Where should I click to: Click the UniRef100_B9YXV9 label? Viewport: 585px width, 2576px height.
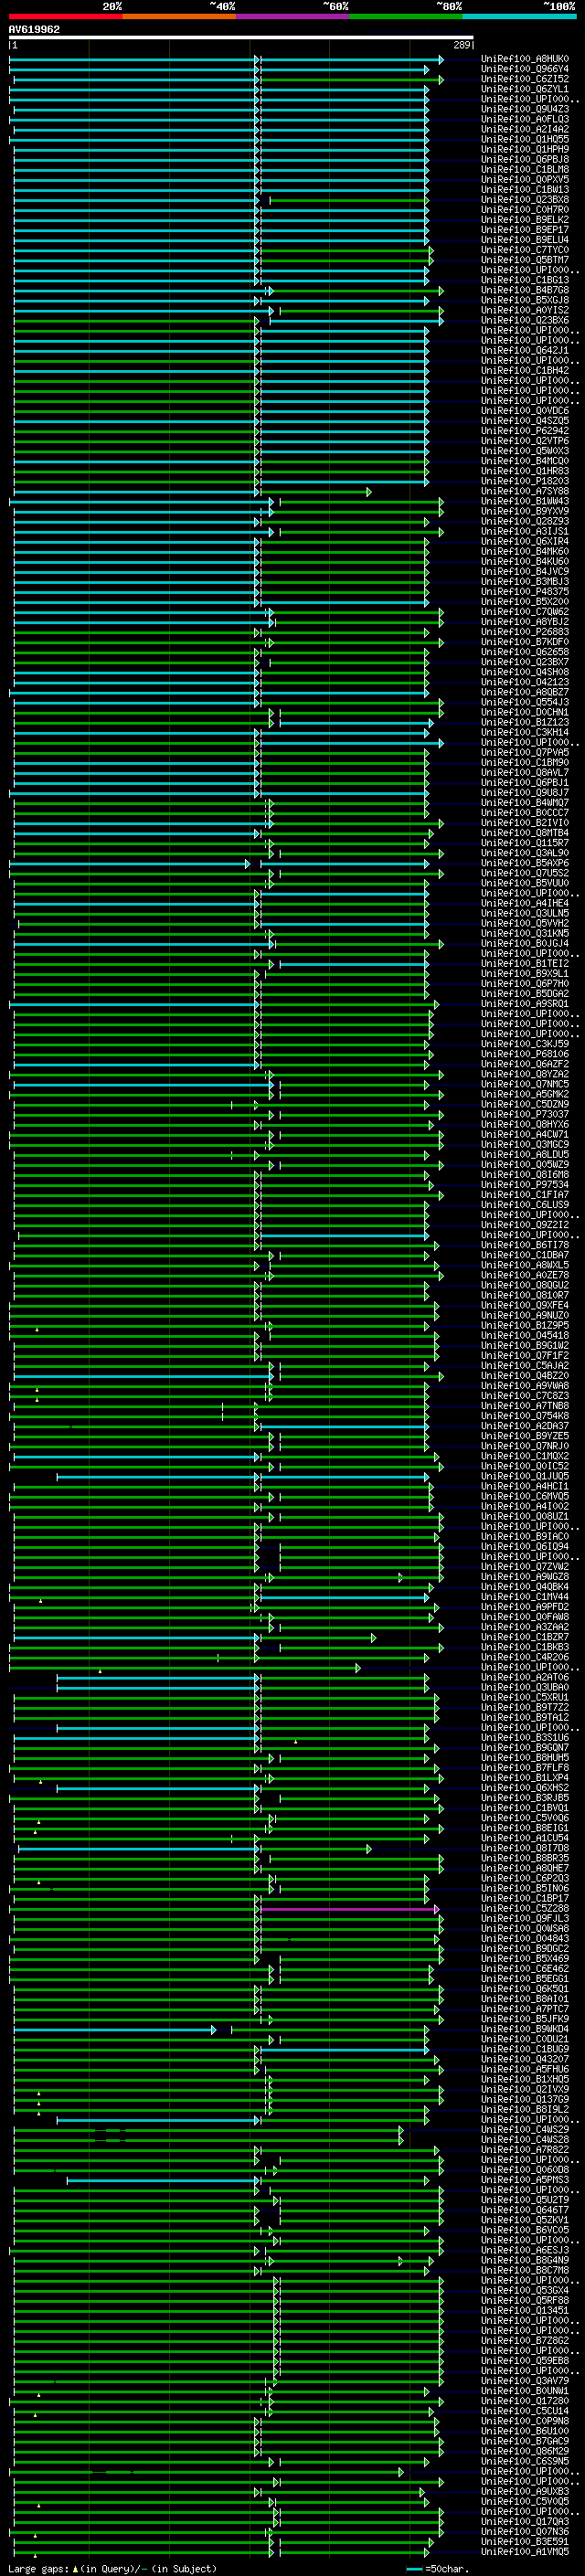coord(525,511)
